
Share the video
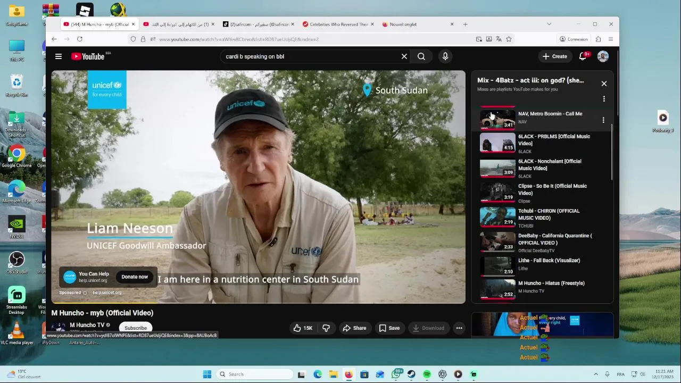coord(354,328)
